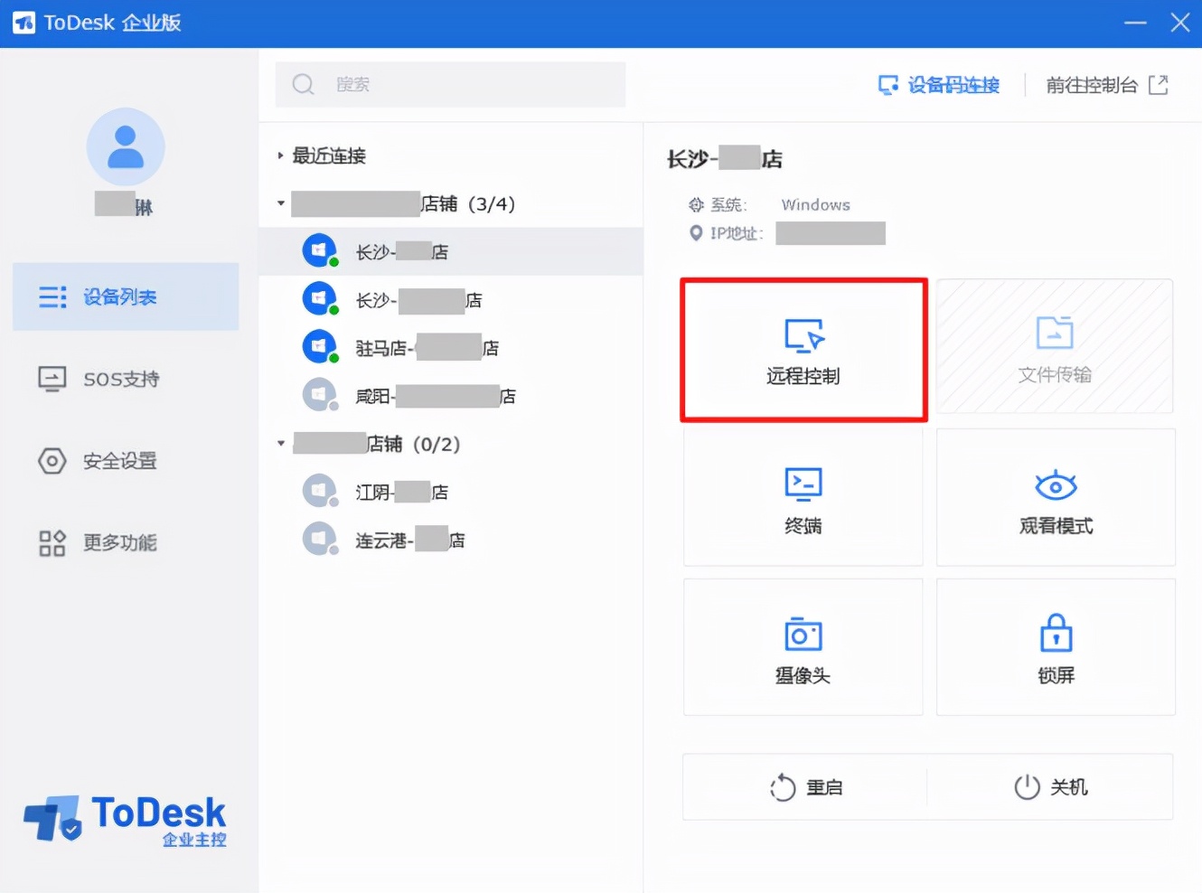Click the grey device icon beside 连云港

(x=320, y=539)
